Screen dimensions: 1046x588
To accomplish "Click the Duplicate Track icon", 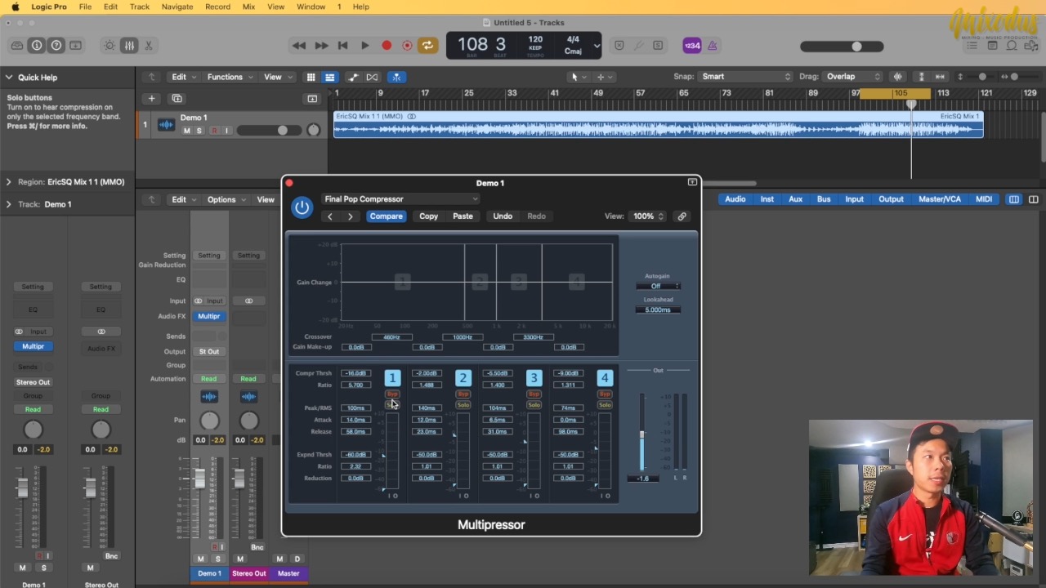I will click(x=177, y=99).
